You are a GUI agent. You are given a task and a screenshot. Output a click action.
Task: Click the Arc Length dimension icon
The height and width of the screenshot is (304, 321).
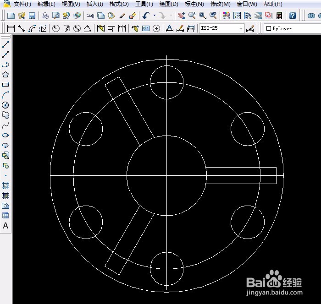(x=32, y=28)
